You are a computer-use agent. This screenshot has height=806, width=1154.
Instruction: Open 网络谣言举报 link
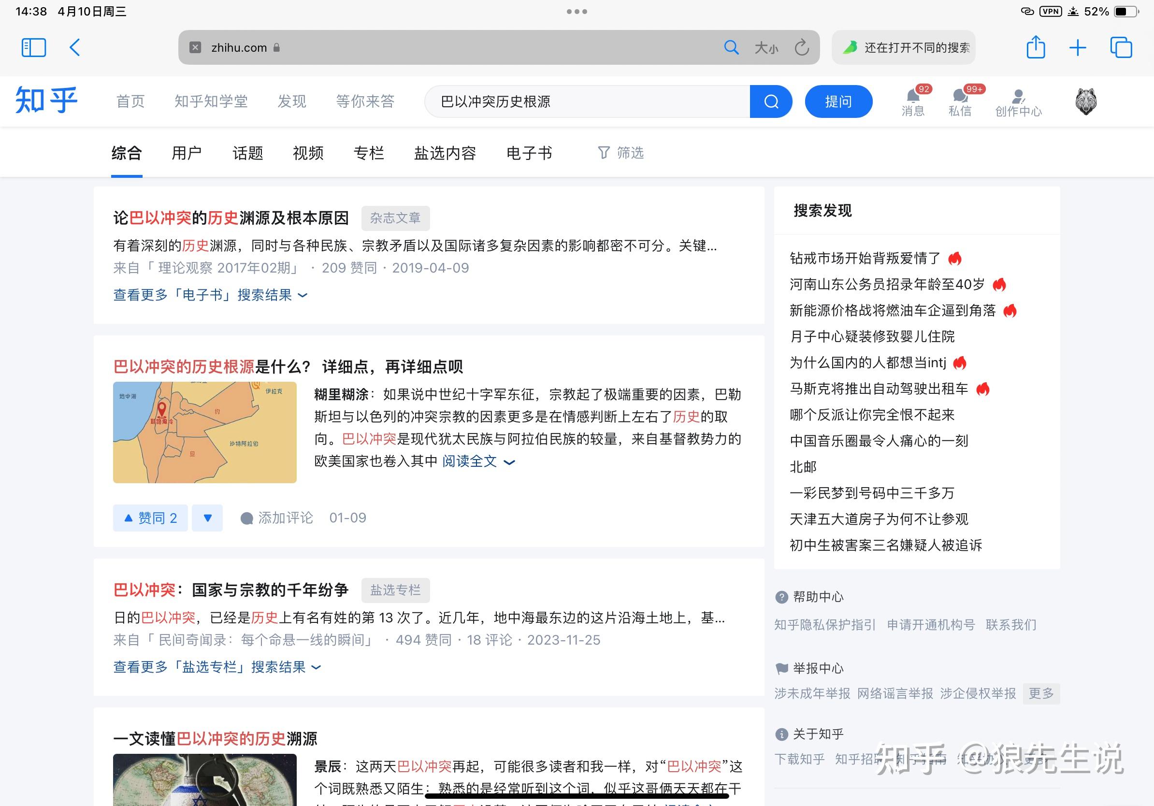895,694
